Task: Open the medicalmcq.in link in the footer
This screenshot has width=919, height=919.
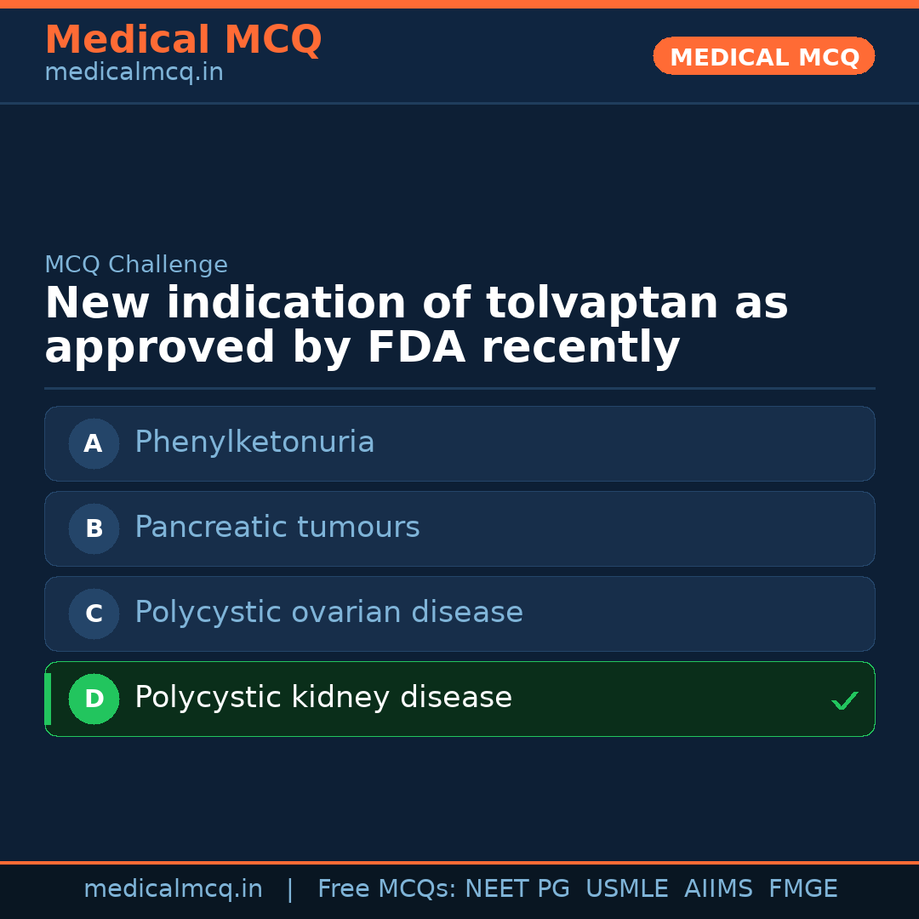Action: (173, 889)
